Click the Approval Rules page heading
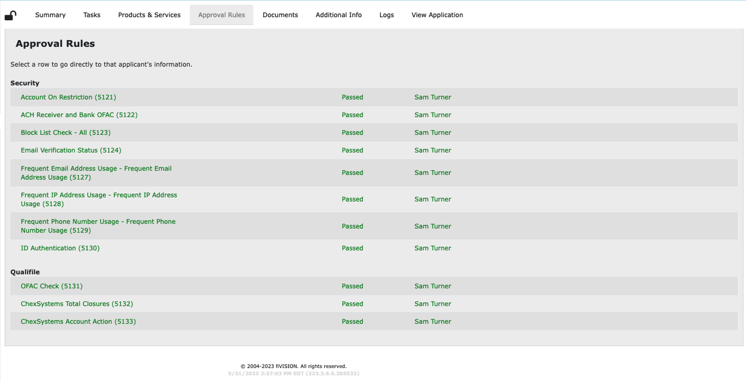 pos(55,44)
